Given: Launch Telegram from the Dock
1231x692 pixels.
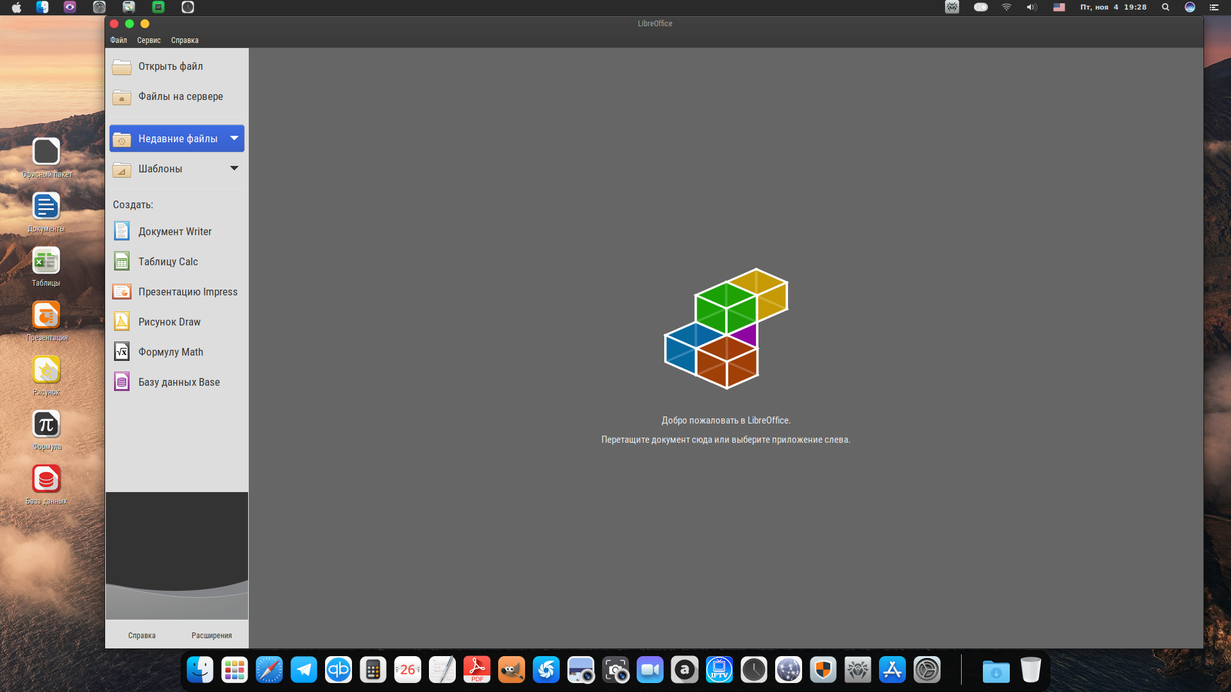Looking at the screenshot, I should tap(304, 670).
